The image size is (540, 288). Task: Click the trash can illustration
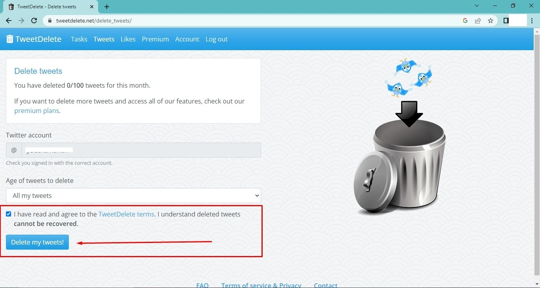pyautogui.click(x=400, y=168)
